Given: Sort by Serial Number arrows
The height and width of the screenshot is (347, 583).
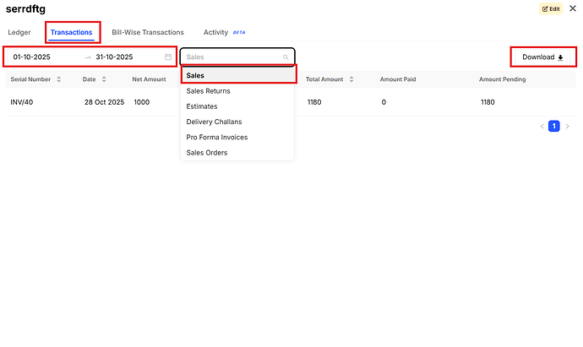Looking at the screenshot, I should [59, 79].
